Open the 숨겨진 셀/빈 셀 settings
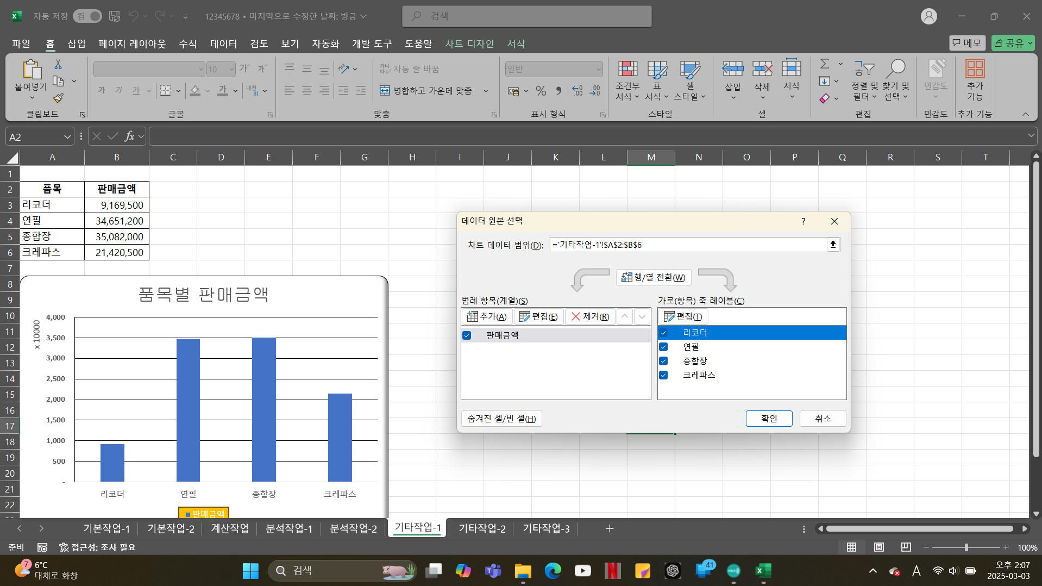 point(501,419)
